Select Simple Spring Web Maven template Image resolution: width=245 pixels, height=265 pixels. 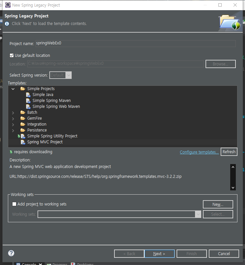click(56, 107)
